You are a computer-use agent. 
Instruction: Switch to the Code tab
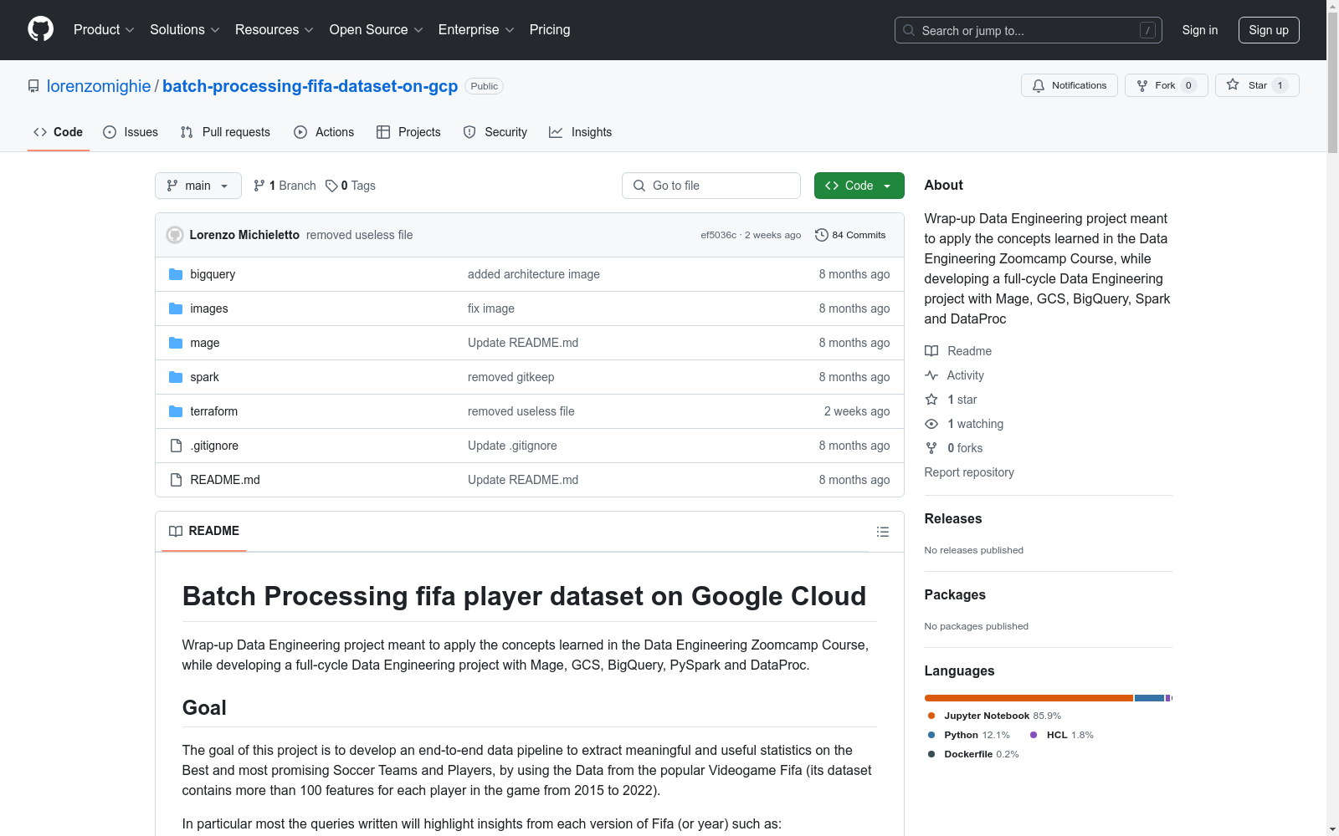pos(59,132)
